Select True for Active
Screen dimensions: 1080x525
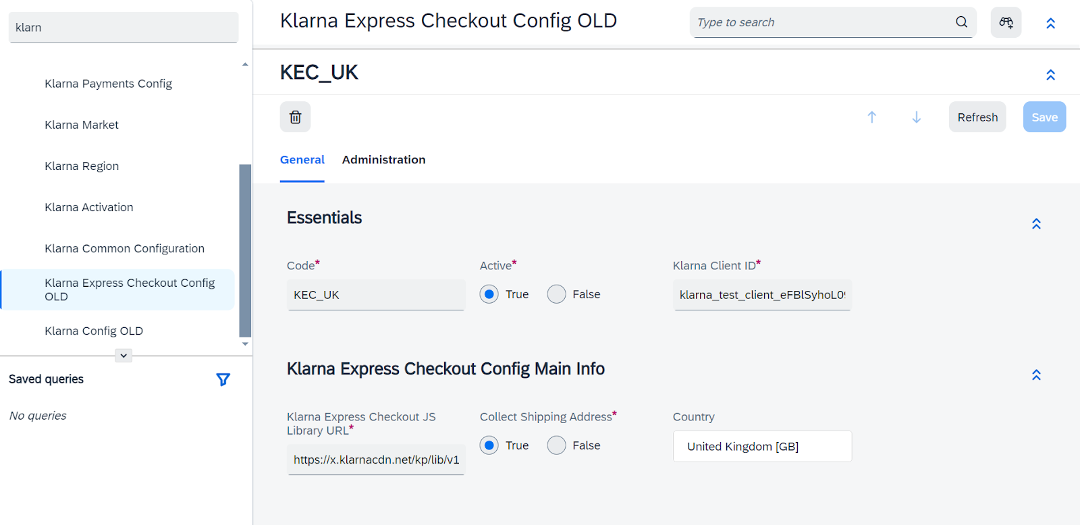pos(489,294)
